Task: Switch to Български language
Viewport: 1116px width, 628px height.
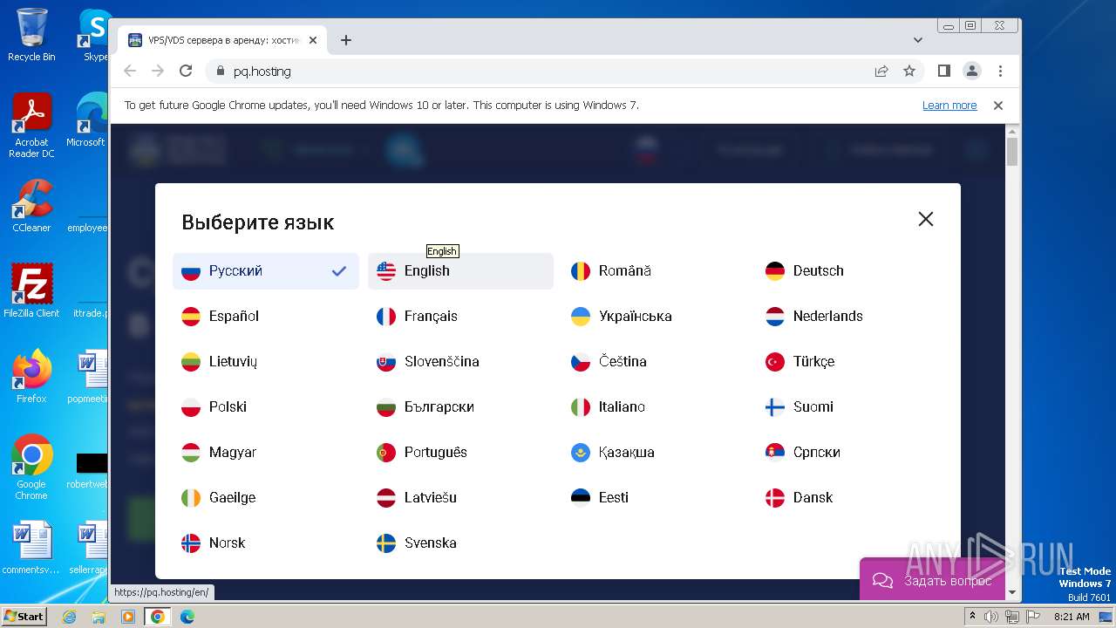Action: 460,407
